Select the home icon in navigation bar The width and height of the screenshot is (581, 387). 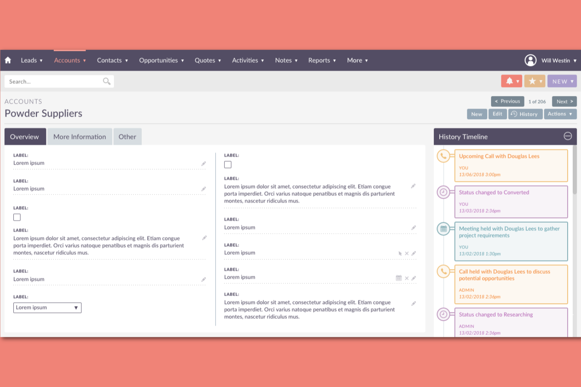pos(8,60)
